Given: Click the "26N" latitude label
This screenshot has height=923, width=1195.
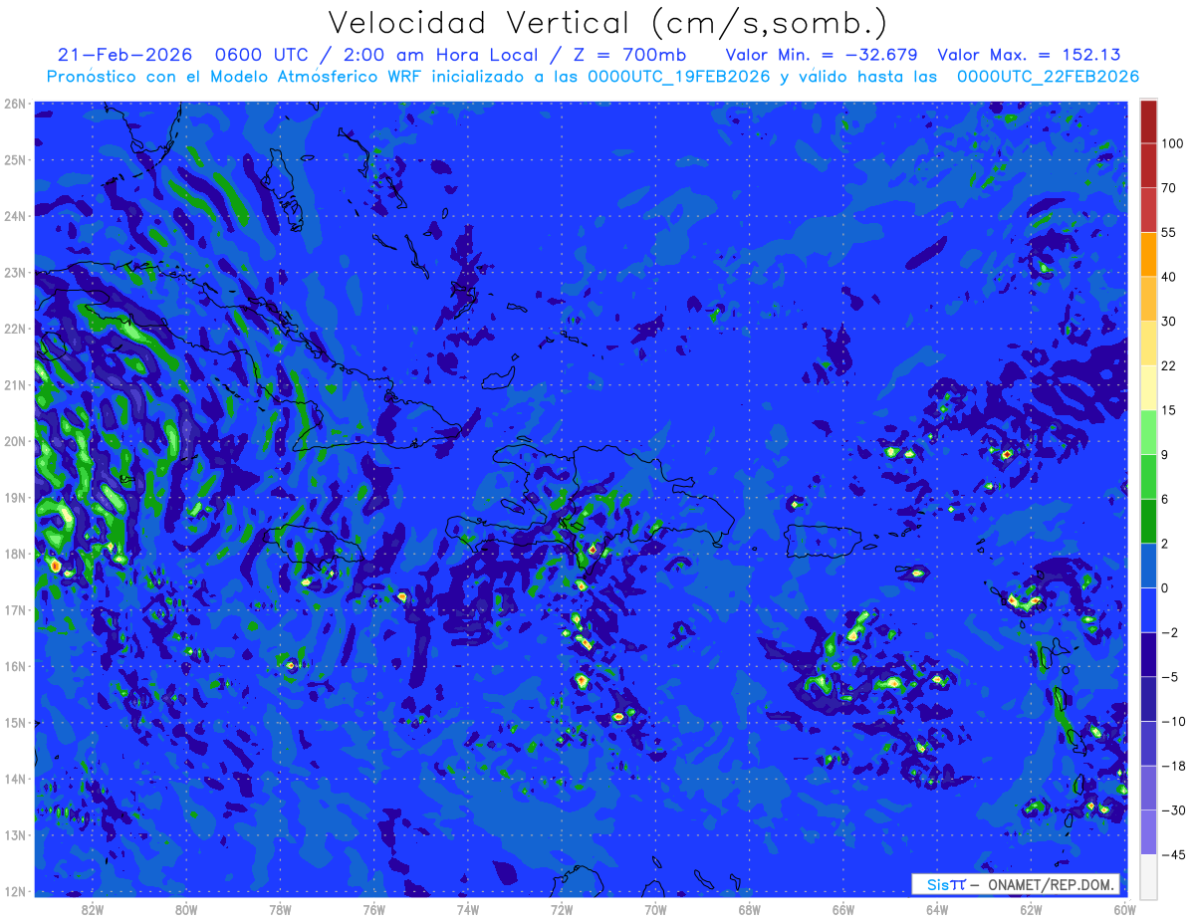Looking at the screenshot, I should (x=15, y=104).
